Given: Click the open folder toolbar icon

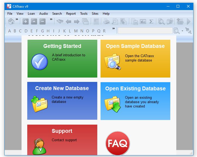Looking at the screenshot, I should click(x=170, y=21).
